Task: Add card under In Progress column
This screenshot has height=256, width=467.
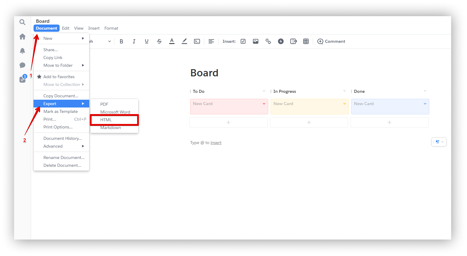Action: [x=309, y=122]
